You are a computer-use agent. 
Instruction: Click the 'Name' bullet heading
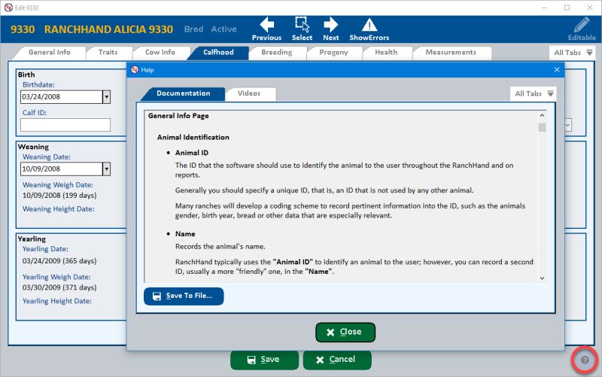pyautogui.click(x=185, y=234)
